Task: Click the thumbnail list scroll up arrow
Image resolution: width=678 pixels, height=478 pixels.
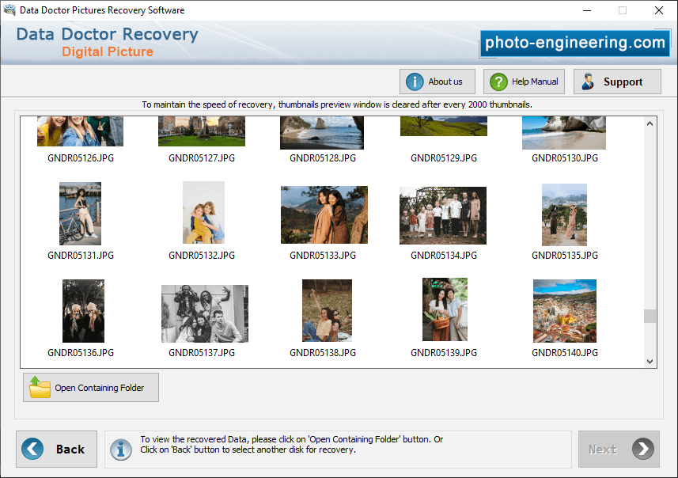Action: tap(650, 123)
